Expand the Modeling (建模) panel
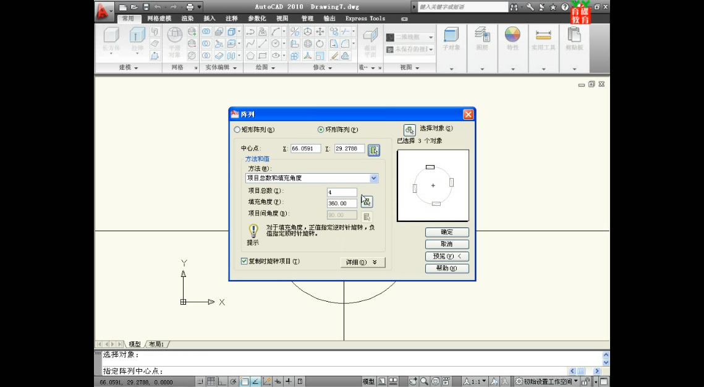The image size is (704, 387). (x=129, y=67)
